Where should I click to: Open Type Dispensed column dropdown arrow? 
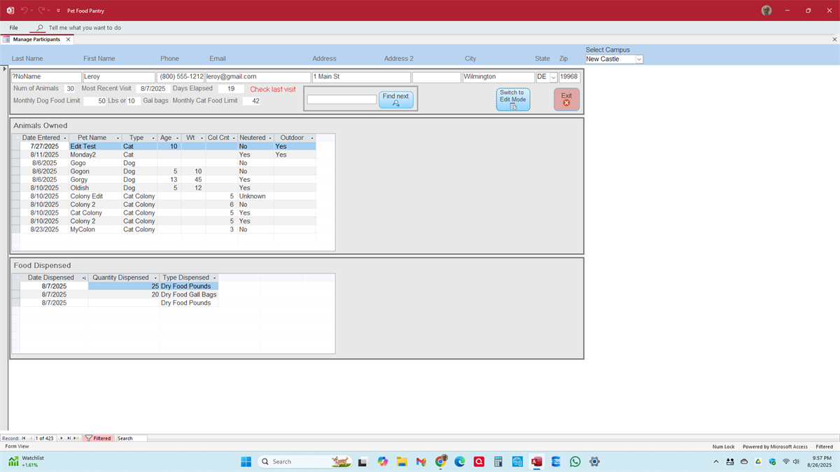(214, 278)
